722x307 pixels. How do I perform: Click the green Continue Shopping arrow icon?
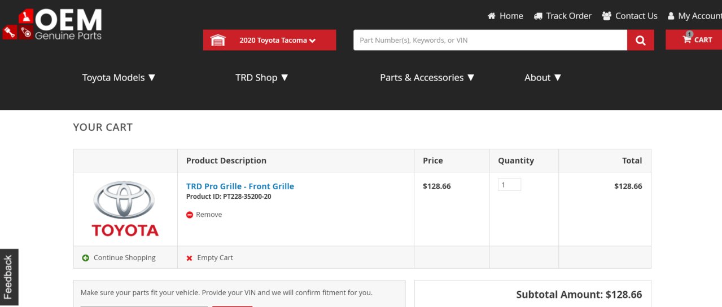tap(86, 257)
